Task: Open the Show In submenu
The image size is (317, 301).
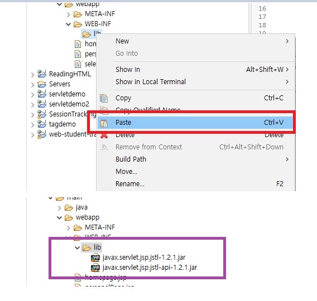Action: coord(195,70)
